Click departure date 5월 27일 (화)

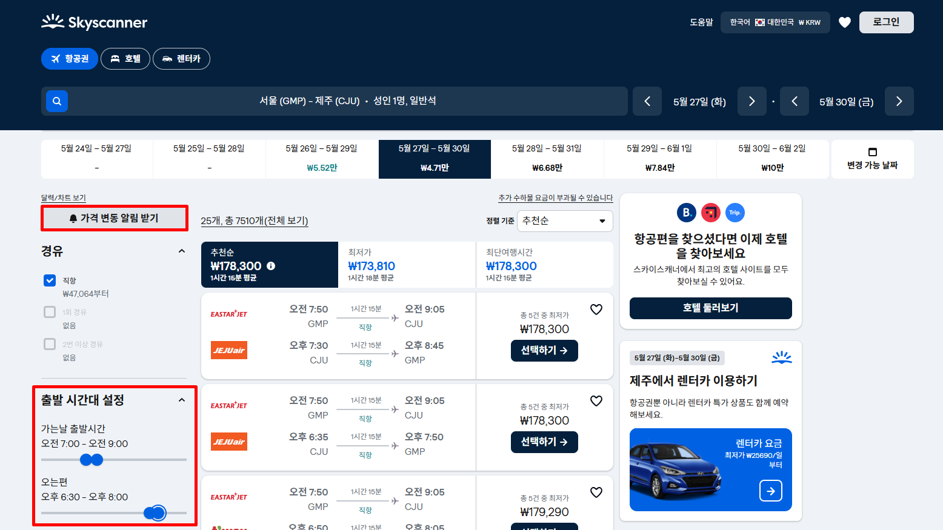pos(699,102)
